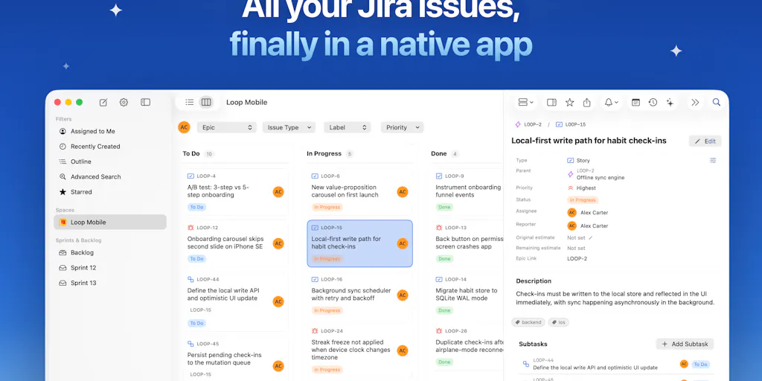Click the In Progress column header
Viewport: 762px width, 381px height.
(324, 153)
